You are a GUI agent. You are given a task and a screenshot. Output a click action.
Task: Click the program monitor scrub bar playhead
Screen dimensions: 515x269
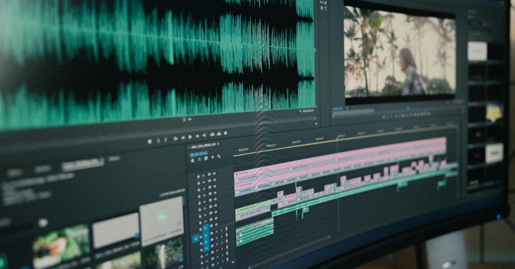408,109
